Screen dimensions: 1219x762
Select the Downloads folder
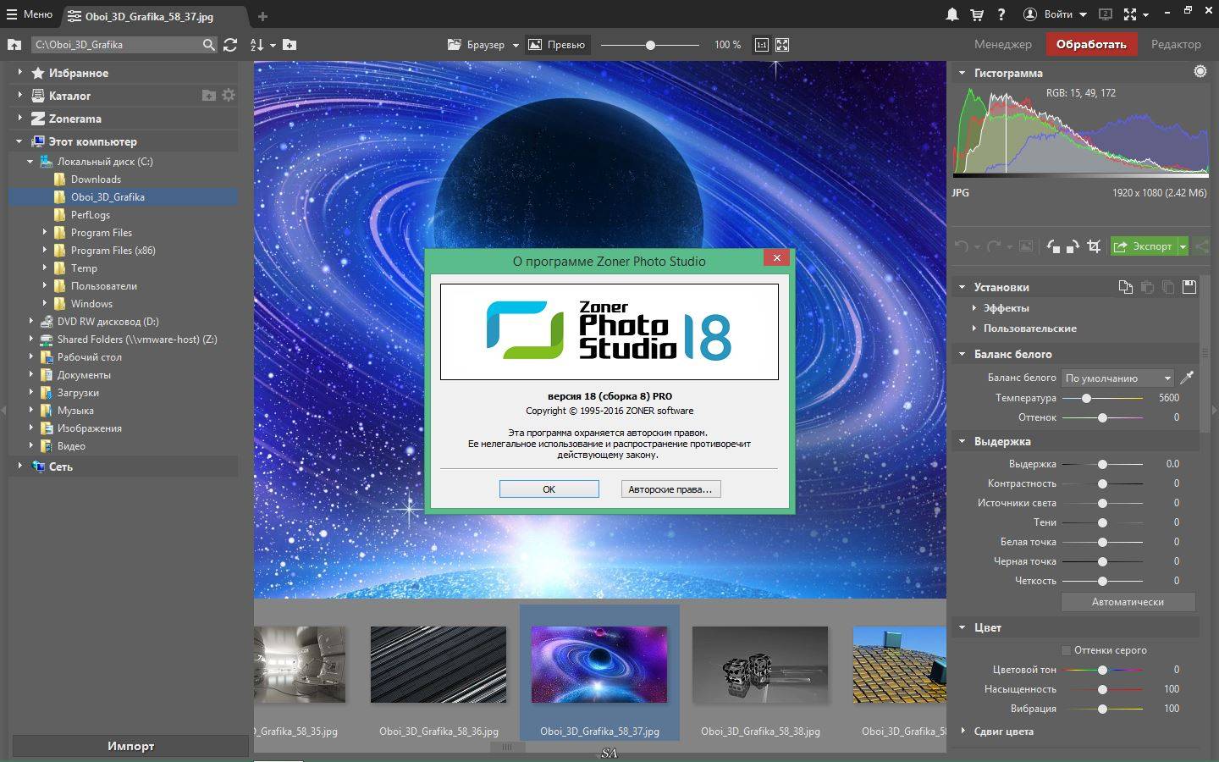[x=96, y=179]
